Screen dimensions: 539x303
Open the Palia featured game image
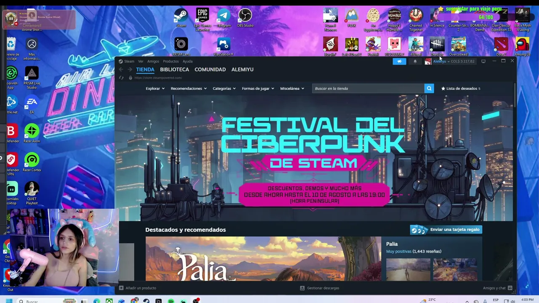pyautogui.click(x=263, y=258)
